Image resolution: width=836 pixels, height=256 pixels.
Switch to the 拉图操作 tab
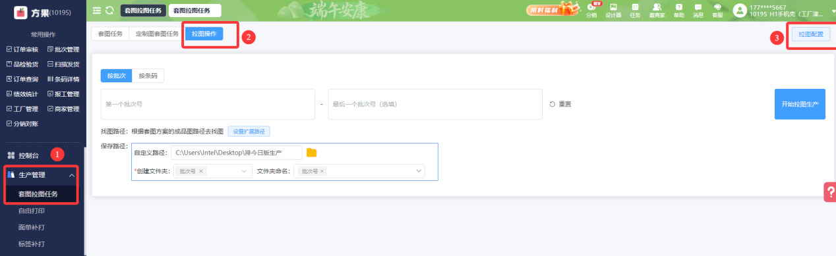(204, 34)
